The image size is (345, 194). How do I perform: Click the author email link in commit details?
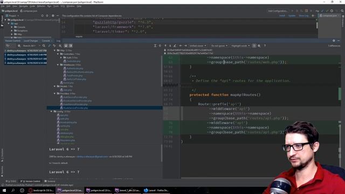tap(93, 157)
